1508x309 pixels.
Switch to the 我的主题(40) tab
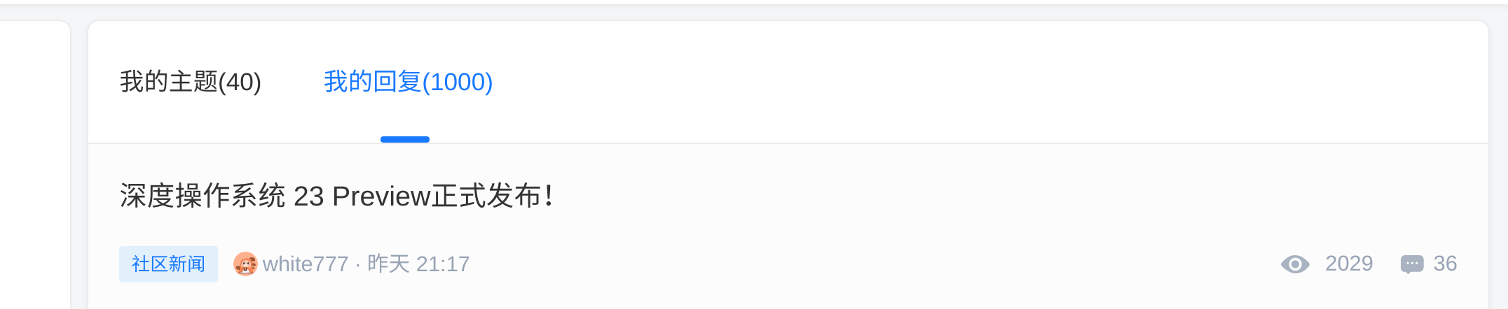tap(190, 82)
